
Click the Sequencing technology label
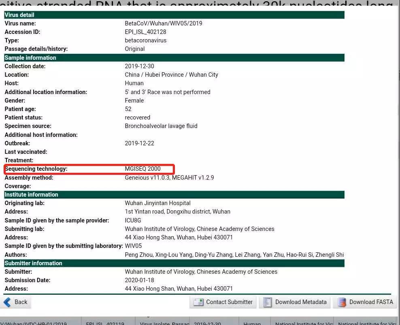[36, 169]
